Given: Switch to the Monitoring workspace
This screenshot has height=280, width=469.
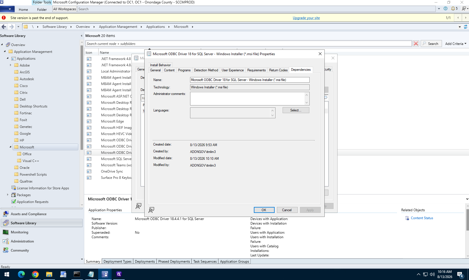Looking at the screenshot, I should coord(42,232).
